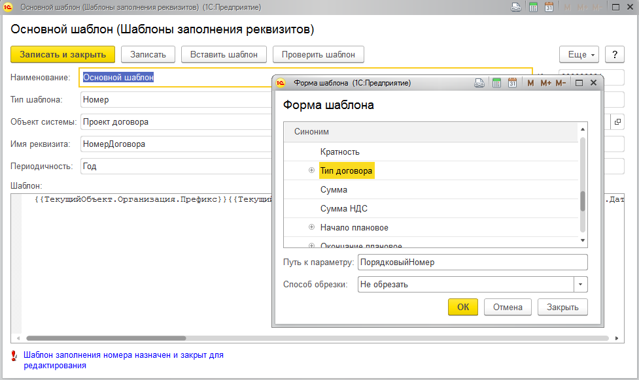Open calculator icon in main window title bar
This screenshot has height=380, width=639.
pos(533,7)
